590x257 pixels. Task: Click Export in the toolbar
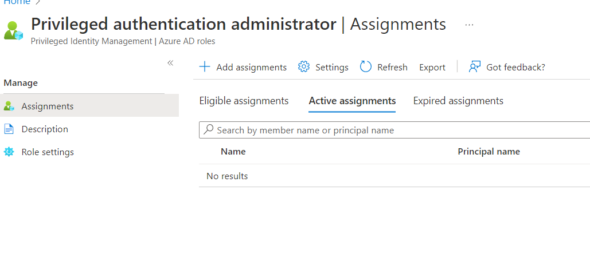432,68
